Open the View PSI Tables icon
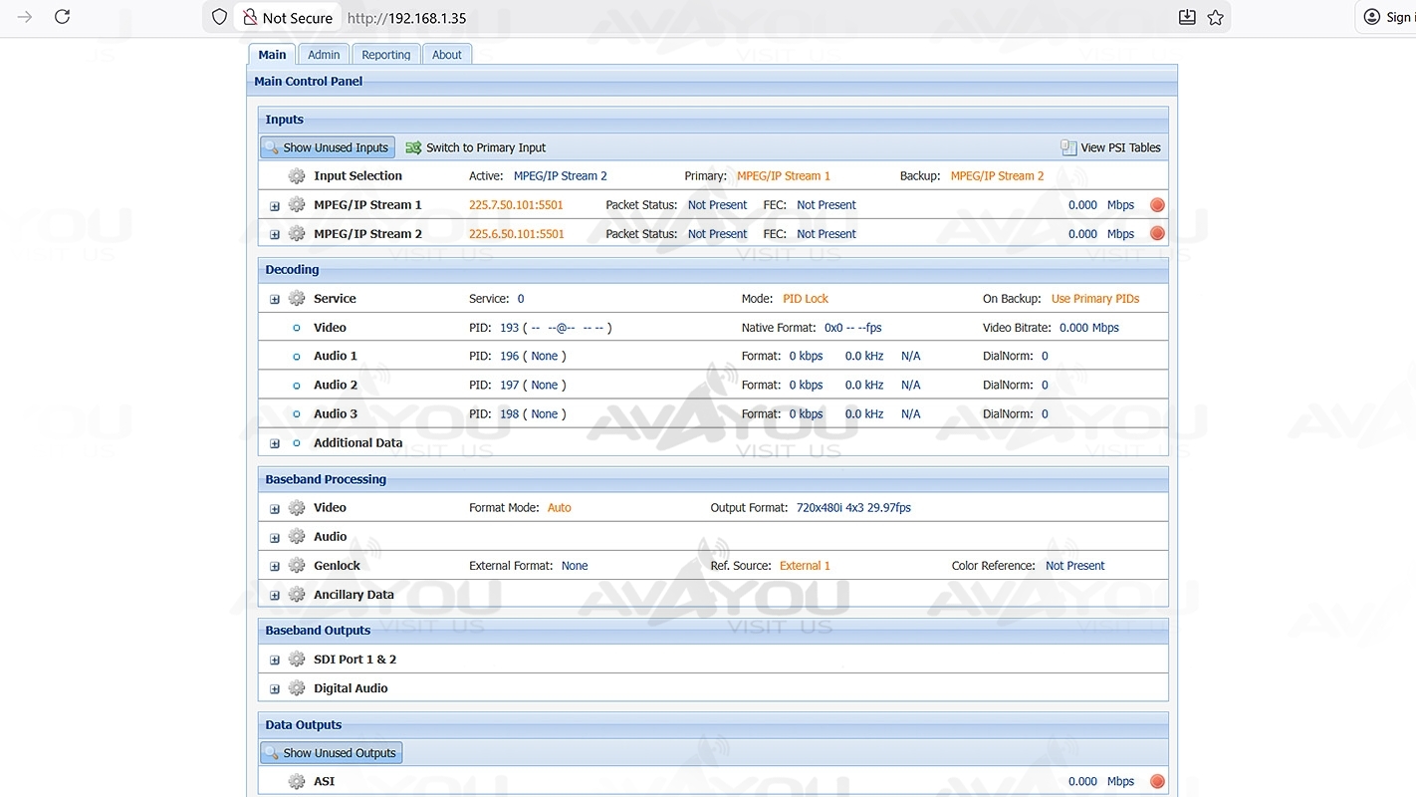The image size is (1416, 797). pos(1068,147)
